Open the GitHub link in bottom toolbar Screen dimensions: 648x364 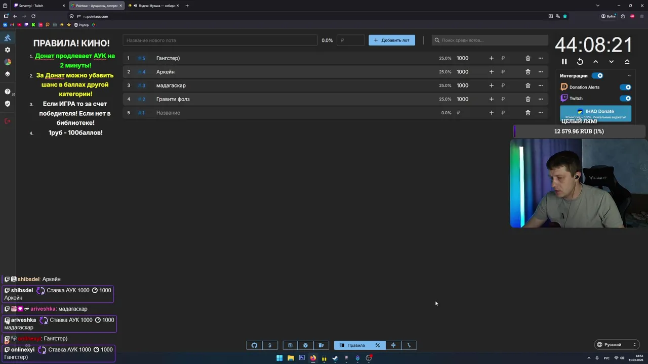[x=254, y=345]
